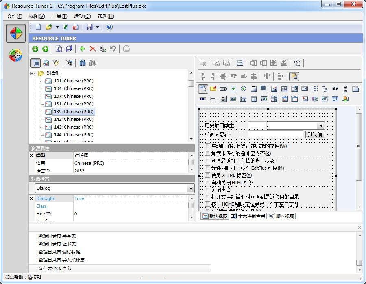Create a new file with the blank page icon
The height and width of the screenshot is (284, 366).
(x=38, y=27)
